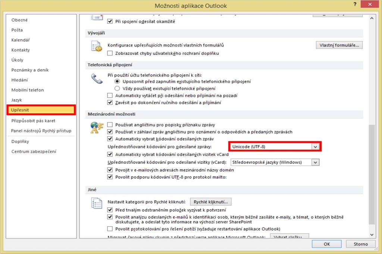Toggle 'Zavěsit po dokončení ručního odesílání'

coord(110,103)
